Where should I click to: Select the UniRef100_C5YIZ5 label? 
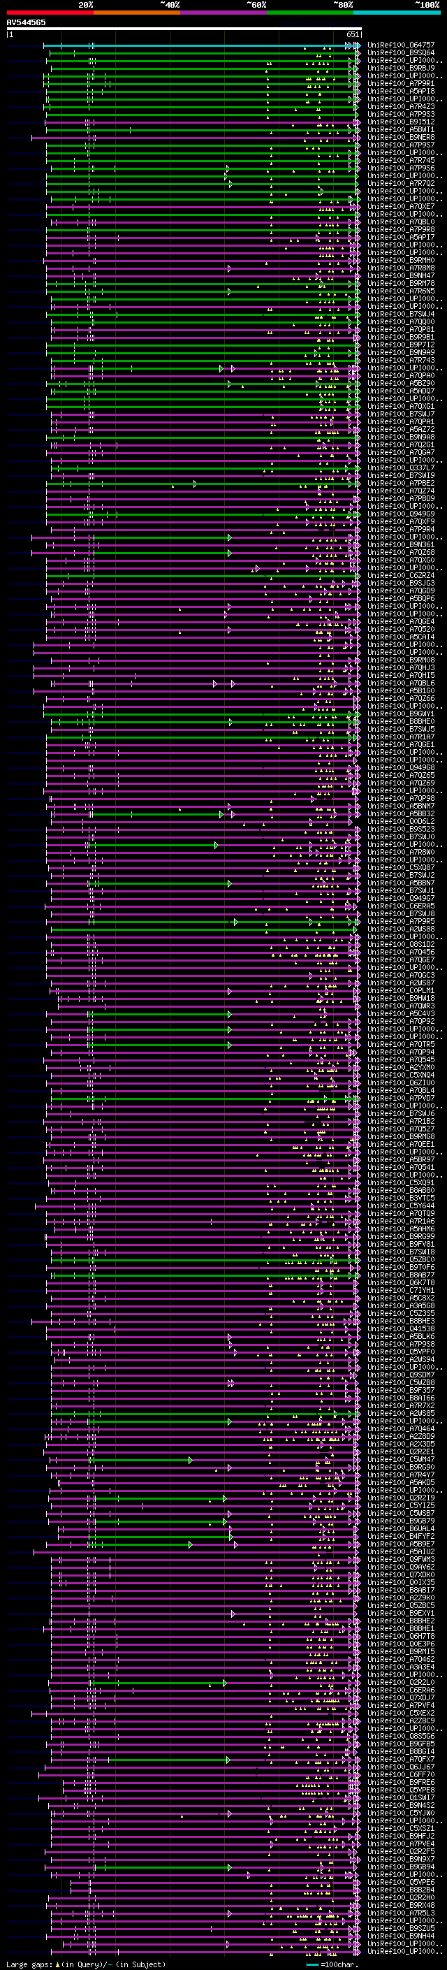pyautogui.click(x=400, y=1505)
